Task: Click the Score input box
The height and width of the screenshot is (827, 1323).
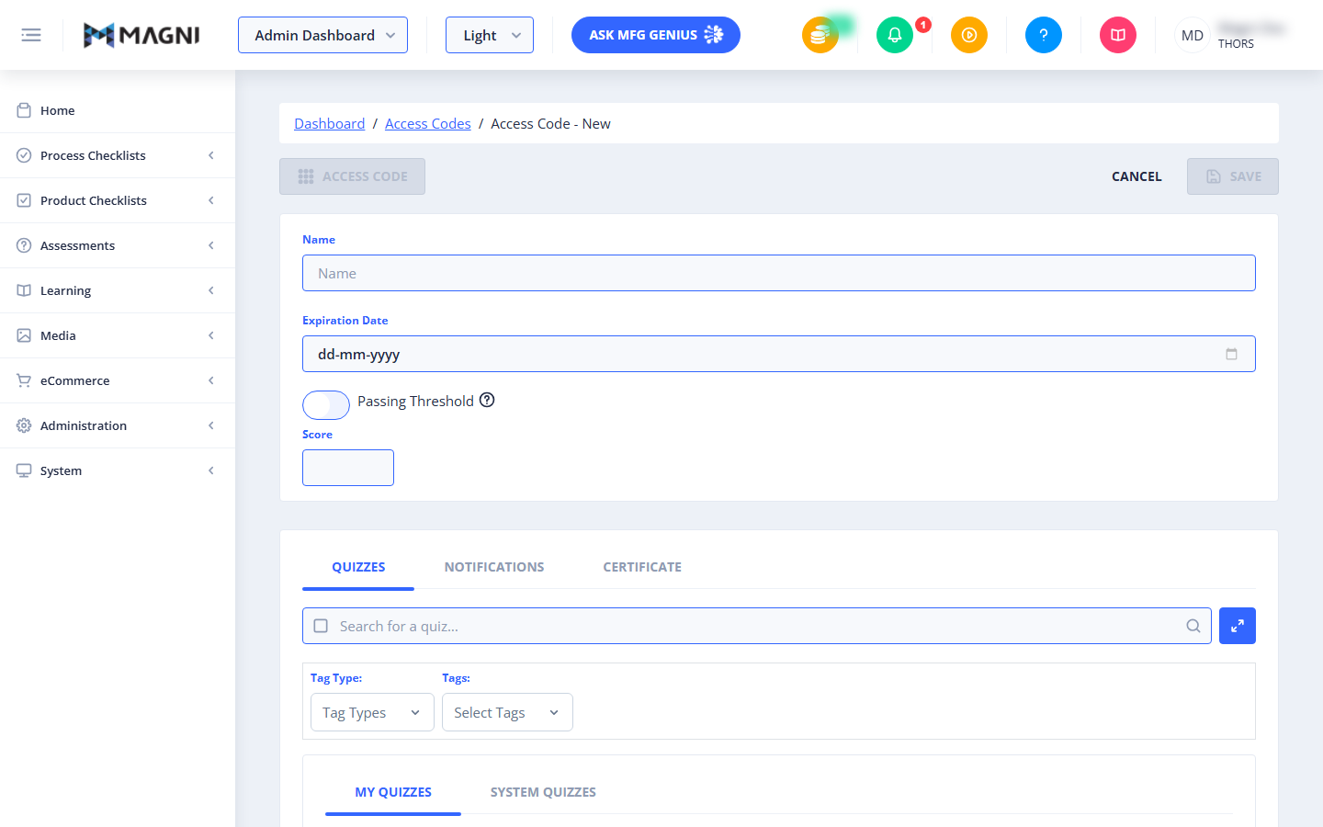Action: [x=348, y=468]
